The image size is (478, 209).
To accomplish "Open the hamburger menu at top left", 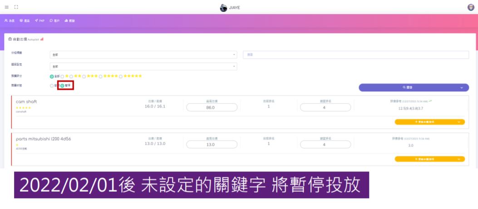I will [x=6, y=7].
